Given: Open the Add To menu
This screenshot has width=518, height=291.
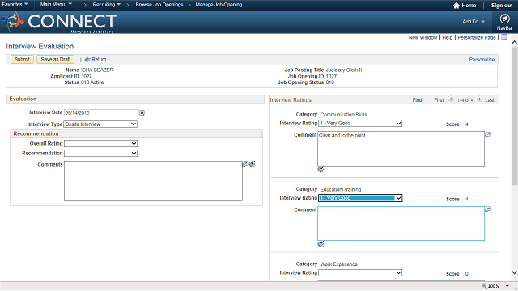Looking at the screenshot, I should click(473, 22).
